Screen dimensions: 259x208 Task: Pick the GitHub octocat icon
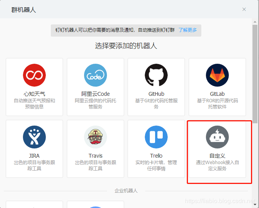(x=156, y=75)
